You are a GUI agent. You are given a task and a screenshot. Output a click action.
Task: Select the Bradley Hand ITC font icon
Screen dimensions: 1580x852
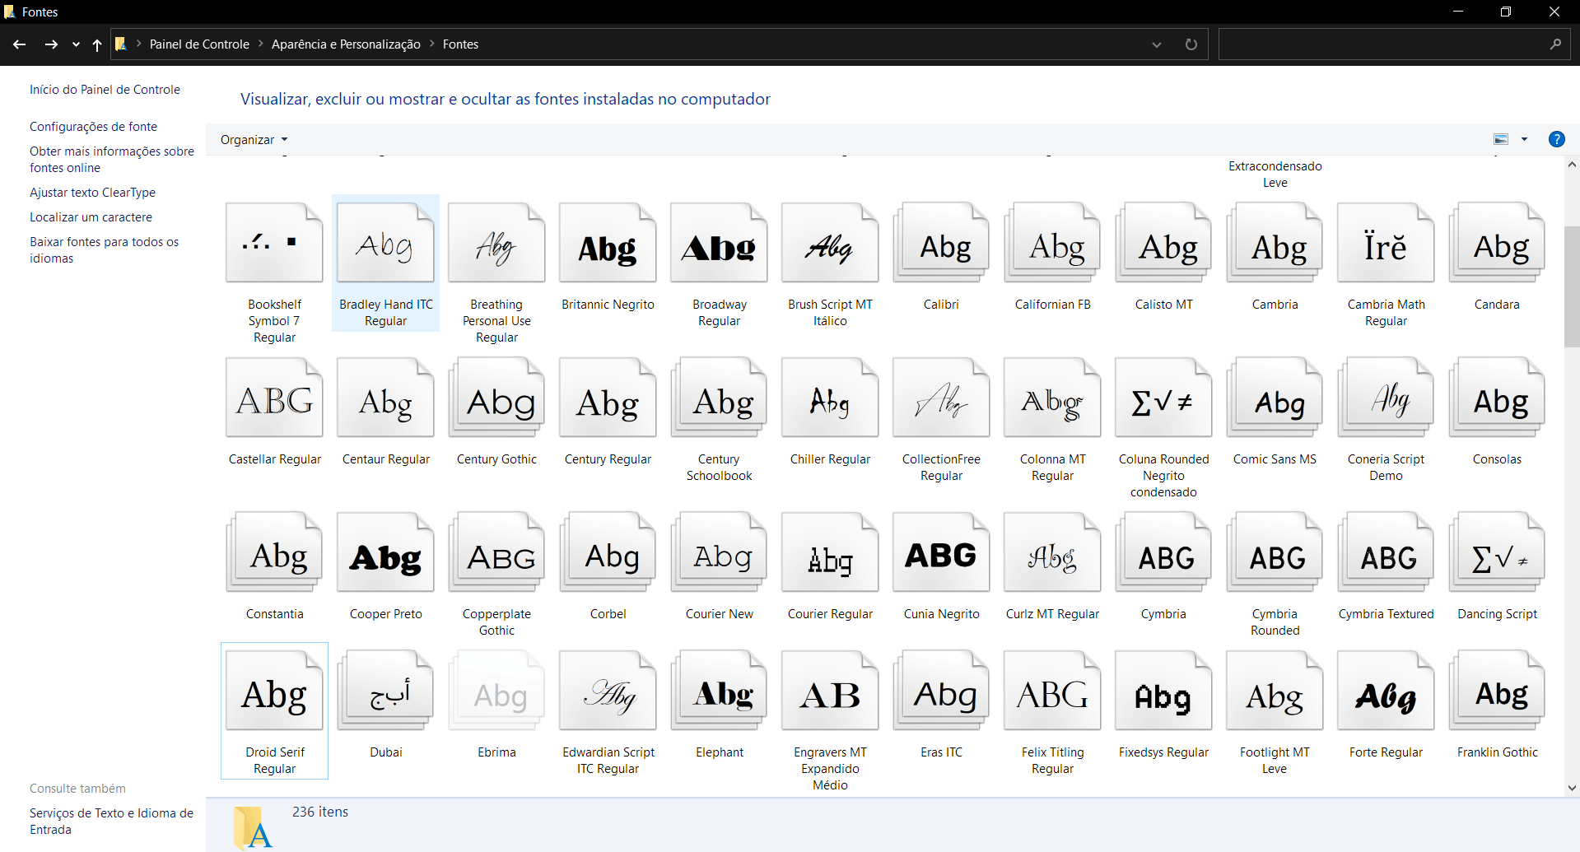click(x=385, y=243)
